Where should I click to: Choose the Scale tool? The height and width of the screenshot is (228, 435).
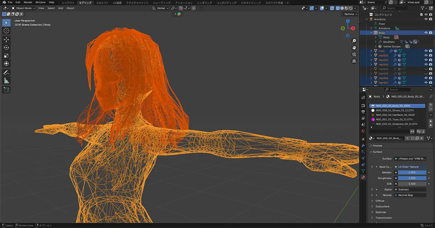(7, 55)
